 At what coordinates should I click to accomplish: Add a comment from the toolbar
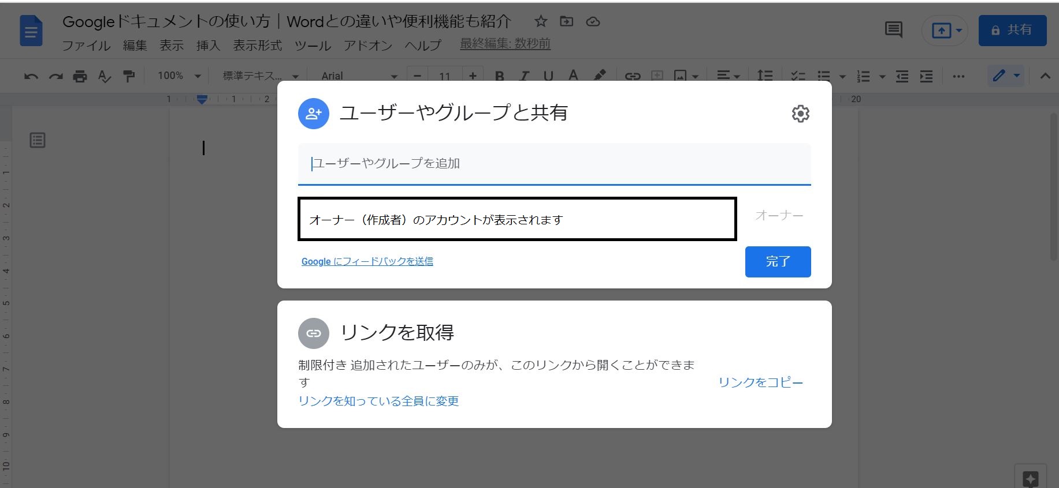tap(657, 76)
